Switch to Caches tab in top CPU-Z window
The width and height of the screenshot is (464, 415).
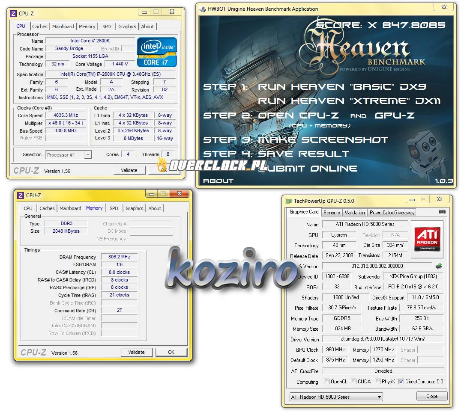coord(40,27)
